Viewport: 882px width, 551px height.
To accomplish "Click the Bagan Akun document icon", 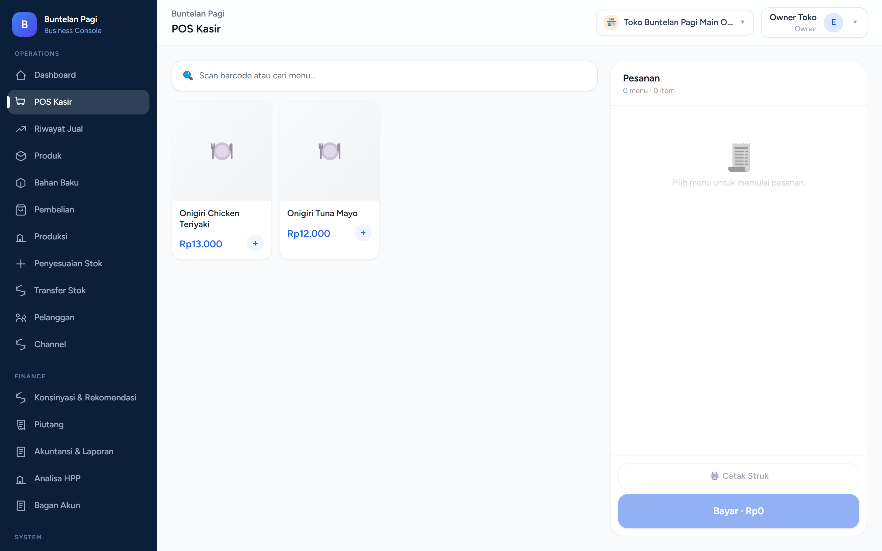I will pyautogui.click(x=21, y=506).
